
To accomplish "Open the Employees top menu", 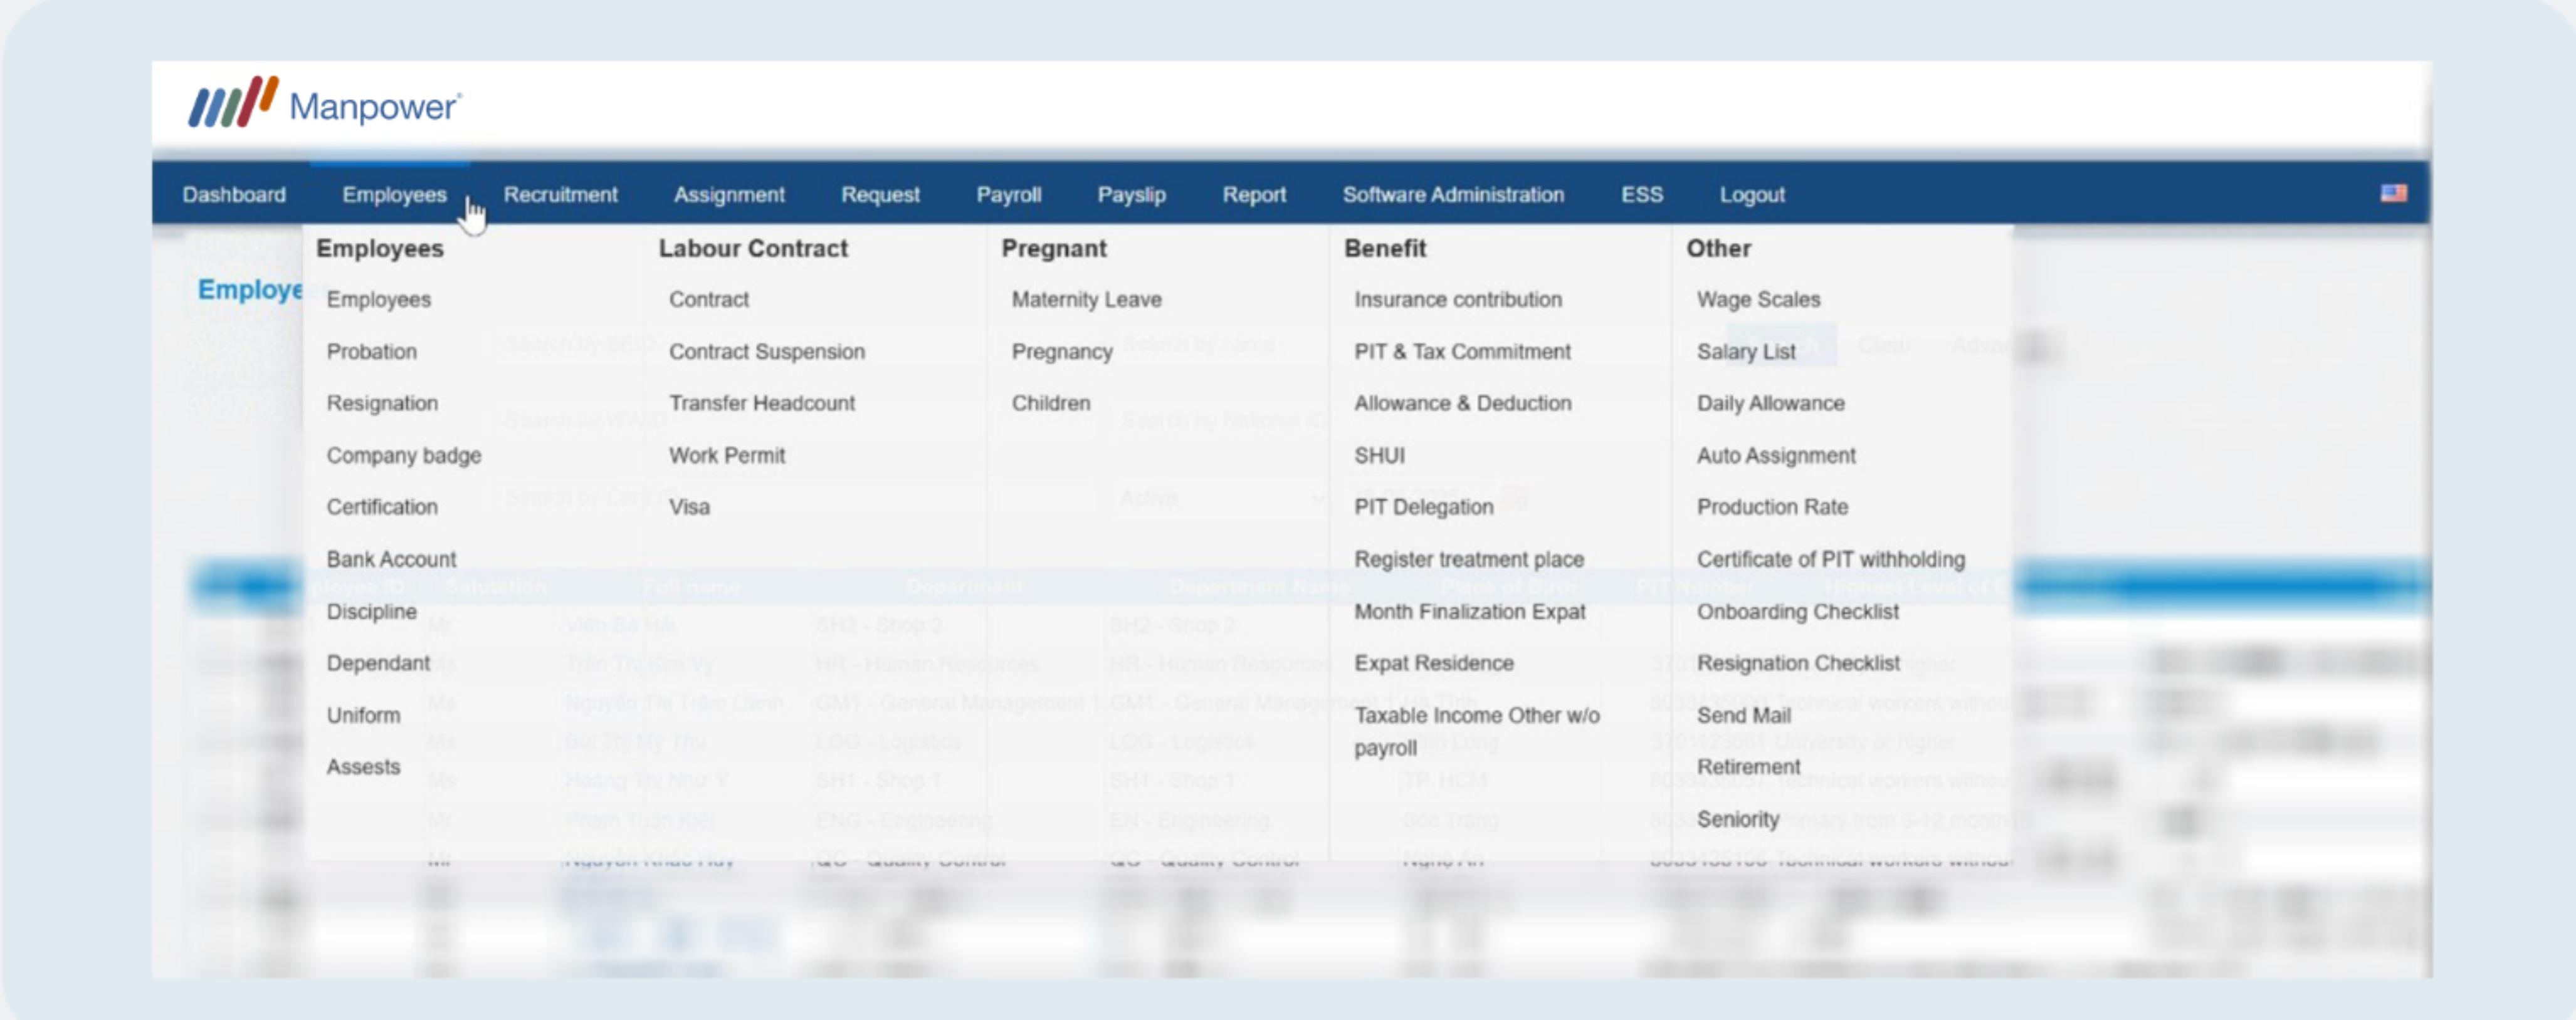I will pos(394,195).
